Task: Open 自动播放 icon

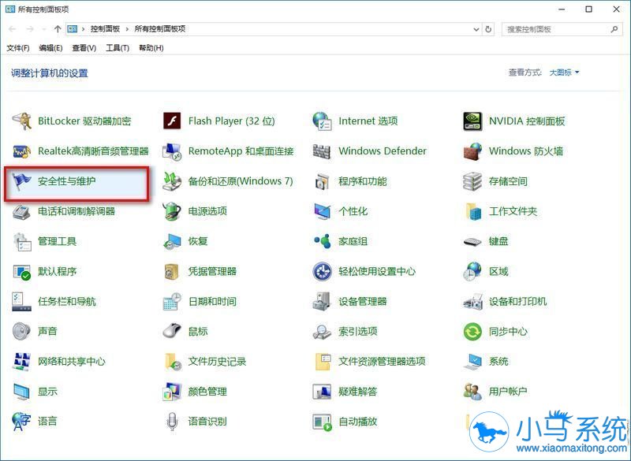Action: 322,422
